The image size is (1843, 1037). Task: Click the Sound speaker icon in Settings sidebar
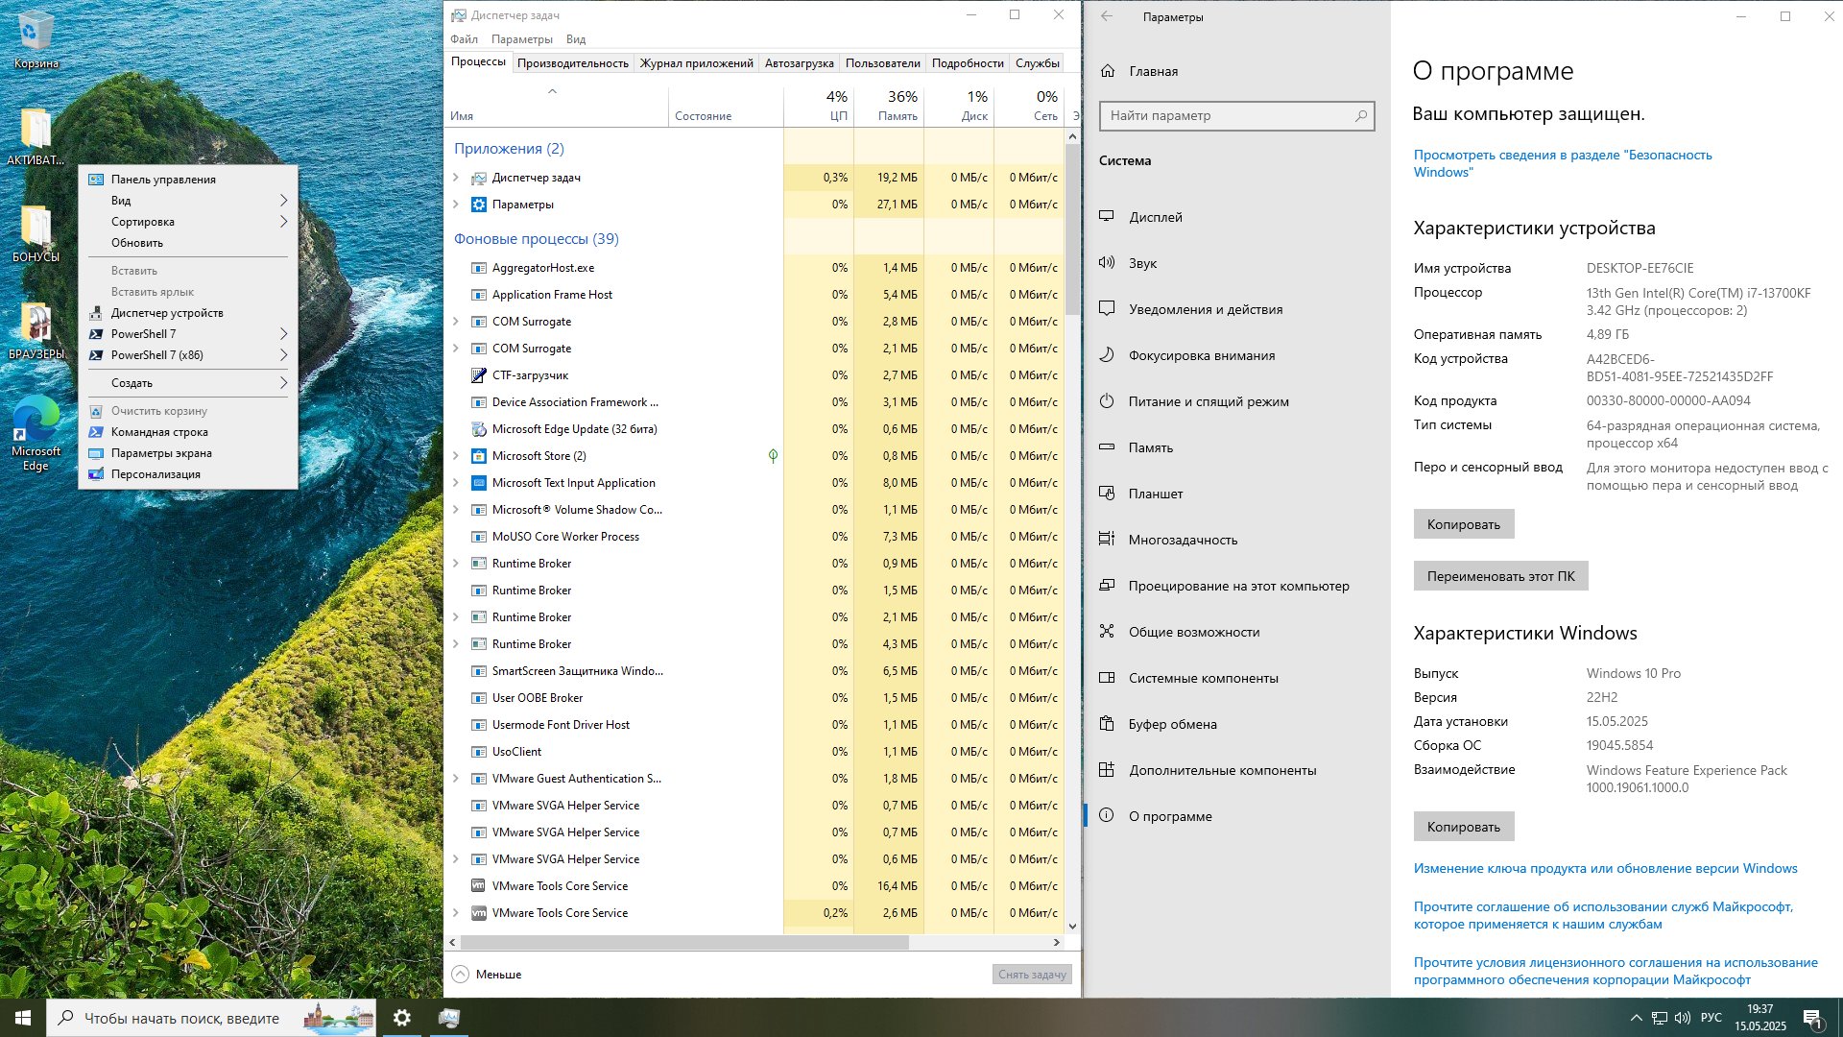pyautogui.click(x=1107, y=263)
